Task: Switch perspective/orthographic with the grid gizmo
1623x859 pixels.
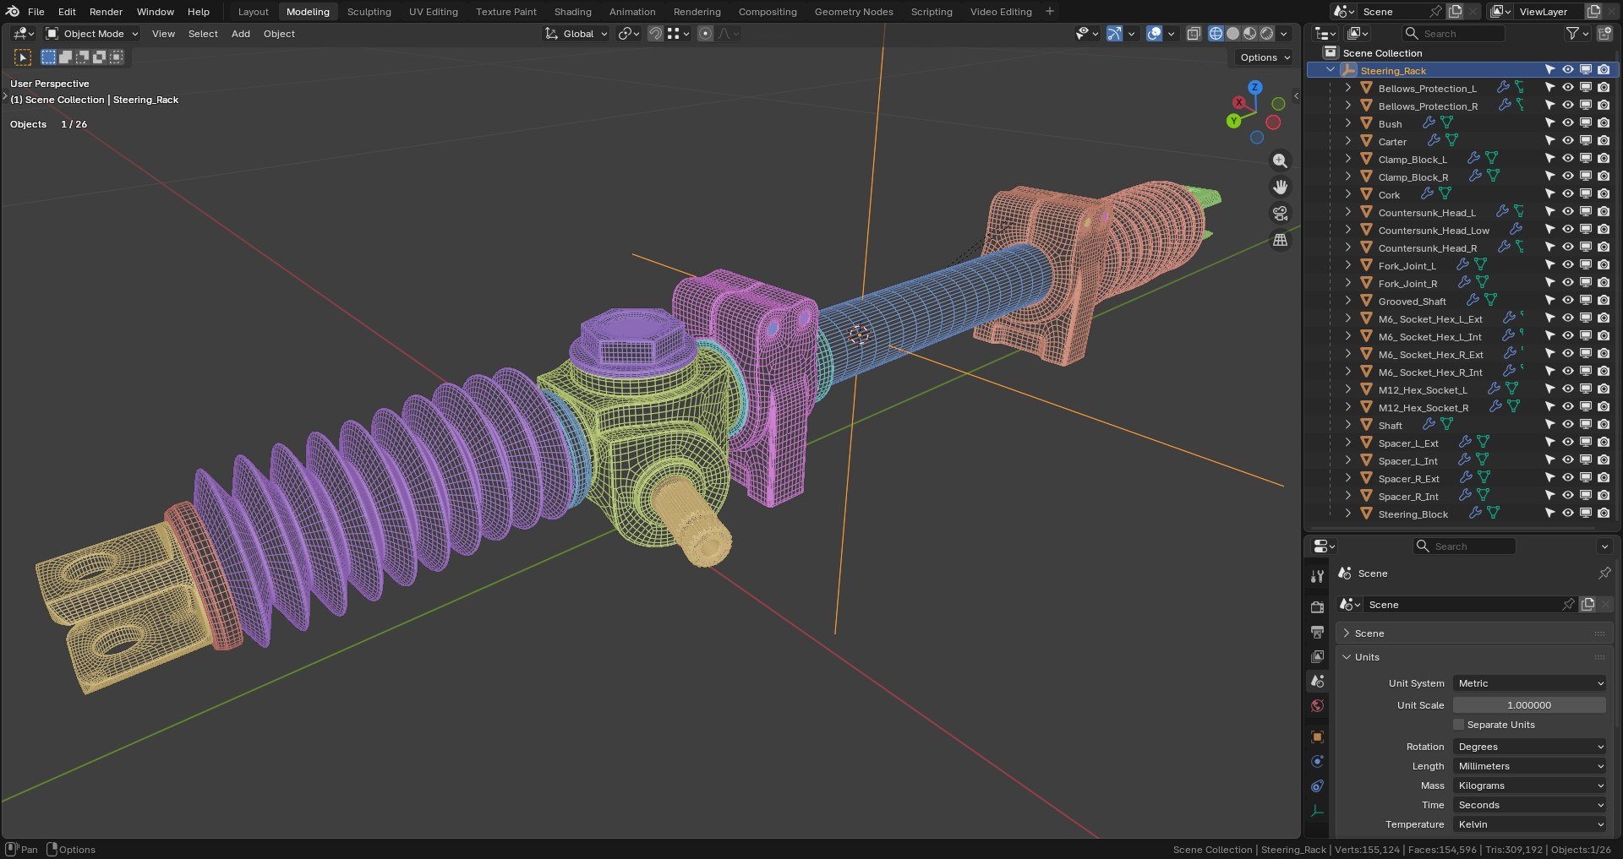Action: [1281, 240]
